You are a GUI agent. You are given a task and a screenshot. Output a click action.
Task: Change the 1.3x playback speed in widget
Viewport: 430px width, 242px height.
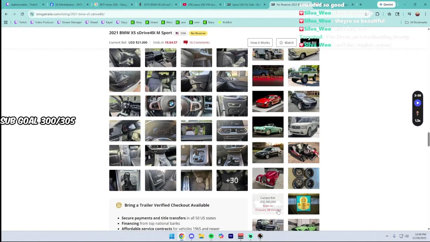pos(418,121)
